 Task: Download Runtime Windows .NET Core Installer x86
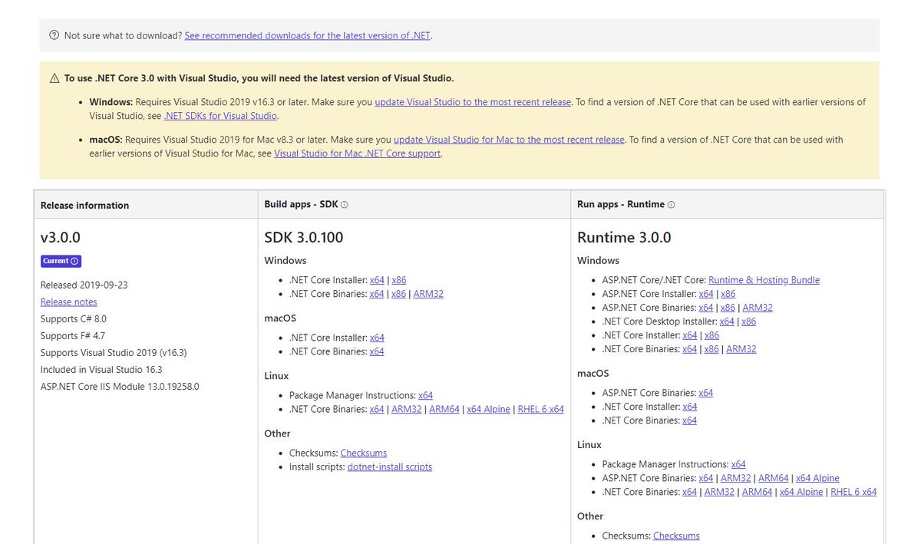click(712, 335)
